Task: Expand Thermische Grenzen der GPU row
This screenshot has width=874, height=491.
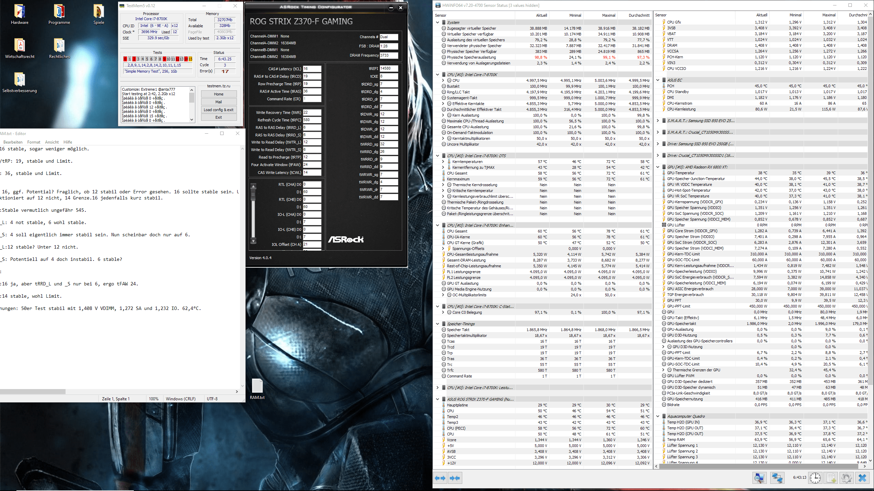Action: 663,370
